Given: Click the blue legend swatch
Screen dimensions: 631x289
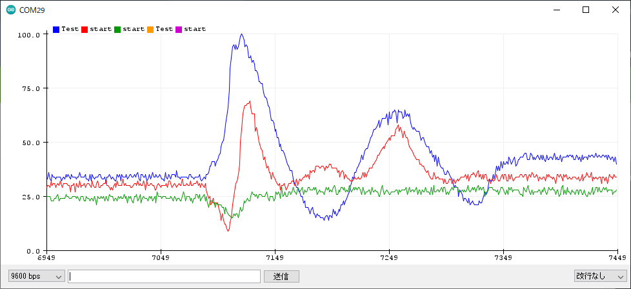Looking at the screenshot, I should [56, 30].
